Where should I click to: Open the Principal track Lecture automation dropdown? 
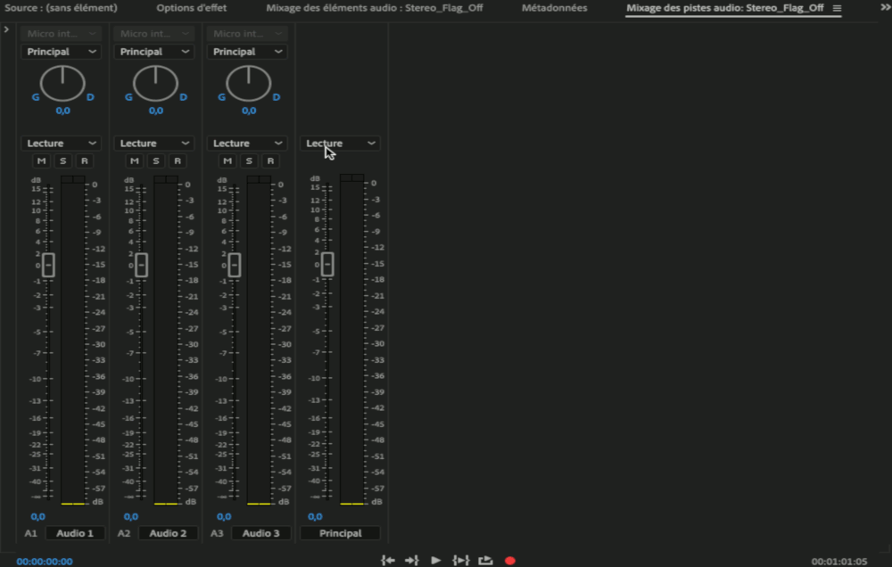(x=340, y=144)
